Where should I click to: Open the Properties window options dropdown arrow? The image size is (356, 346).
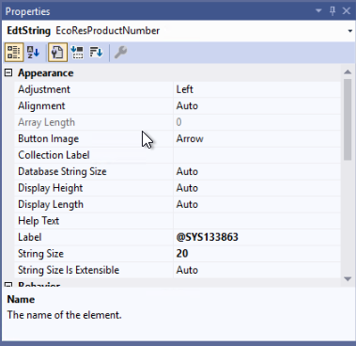coord(318,11)
